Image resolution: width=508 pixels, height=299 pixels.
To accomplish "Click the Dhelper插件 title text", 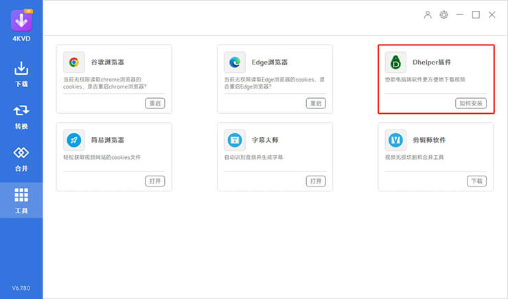I will [432, 62].
